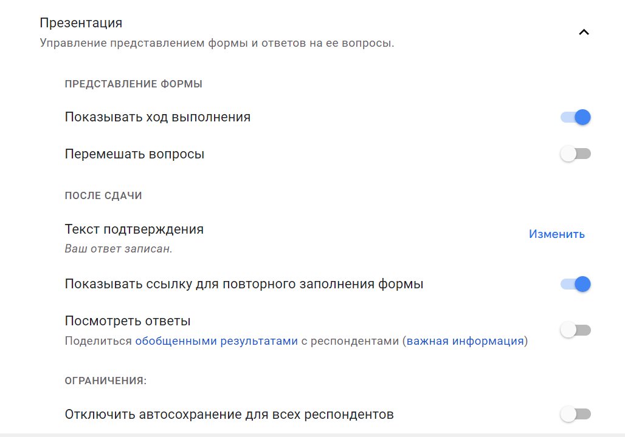Click the Текст подтверждения setting row
The height and width of the screenshot is (437, 625).
(134, 229)
